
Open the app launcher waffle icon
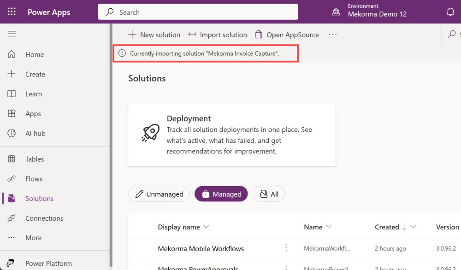pos(12,12)
